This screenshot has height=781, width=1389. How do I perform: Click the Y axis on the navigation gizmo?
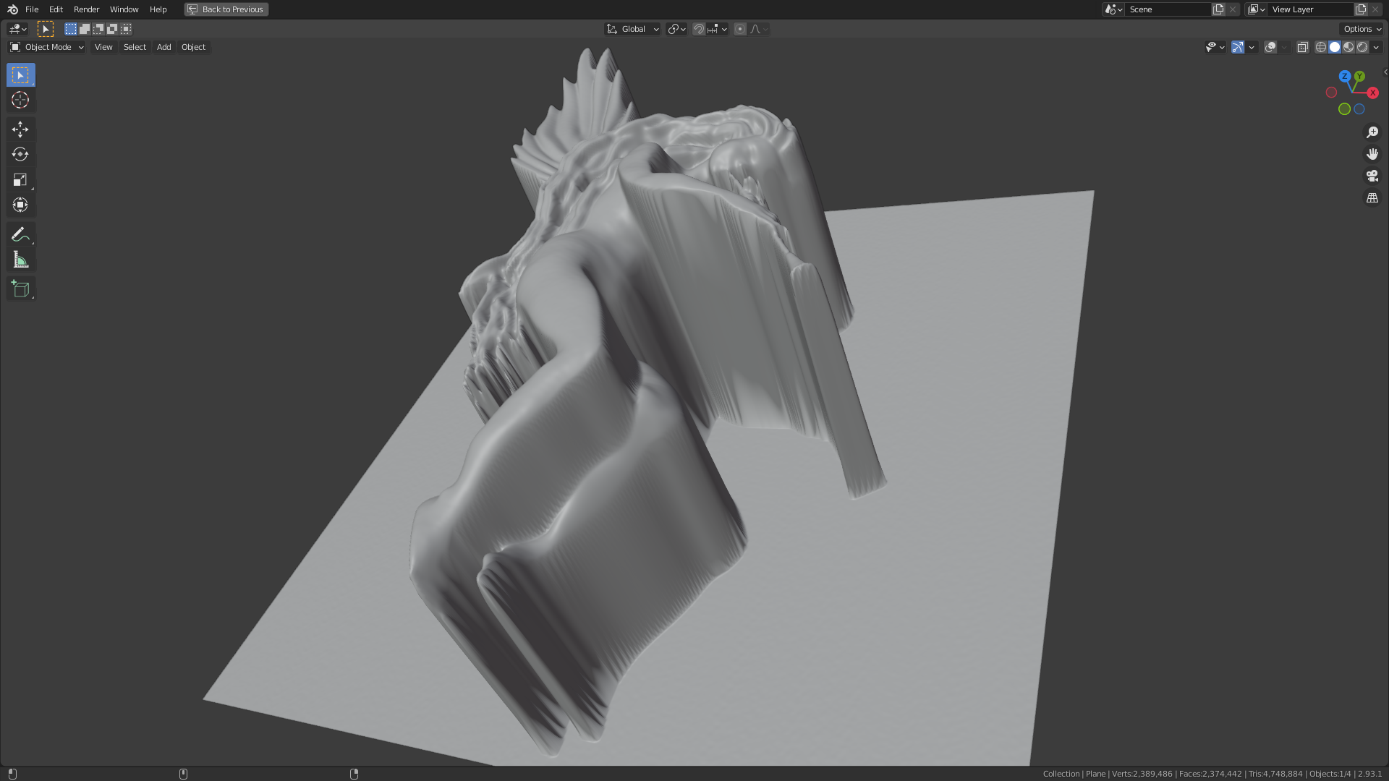(1359, 76)
